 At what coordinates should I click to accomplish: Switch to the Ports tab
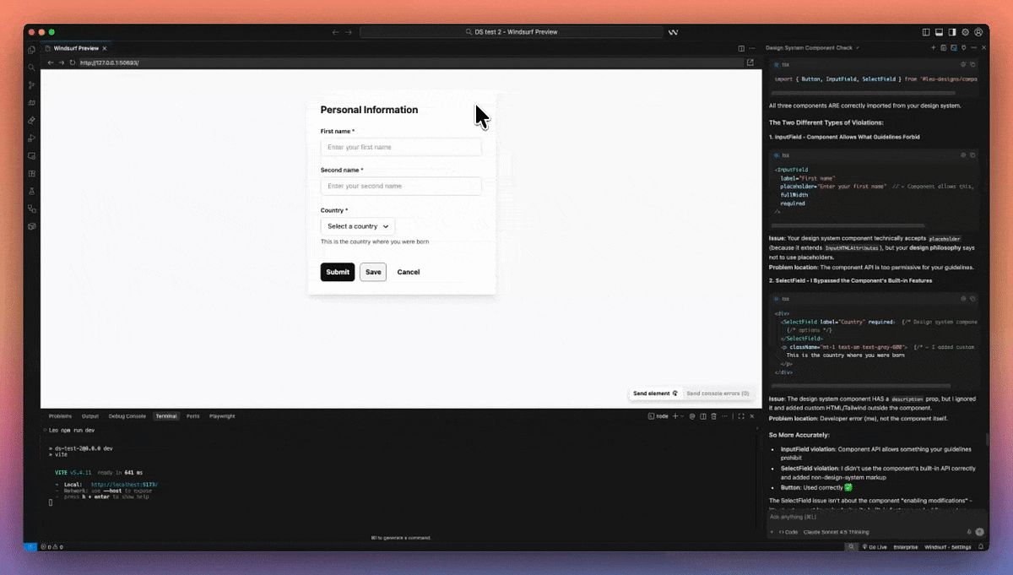click(x=193, y=416)
